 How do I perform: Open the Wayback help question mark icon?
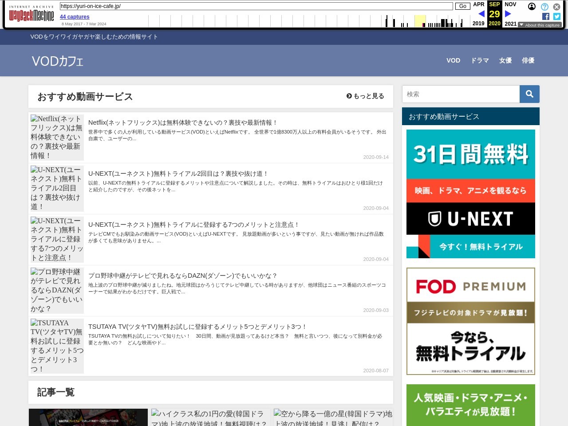point(544,7)
